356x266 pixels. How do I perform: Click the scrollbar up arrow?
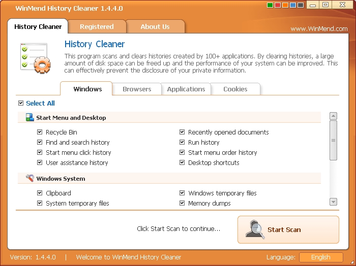click(x=333, y=116)
